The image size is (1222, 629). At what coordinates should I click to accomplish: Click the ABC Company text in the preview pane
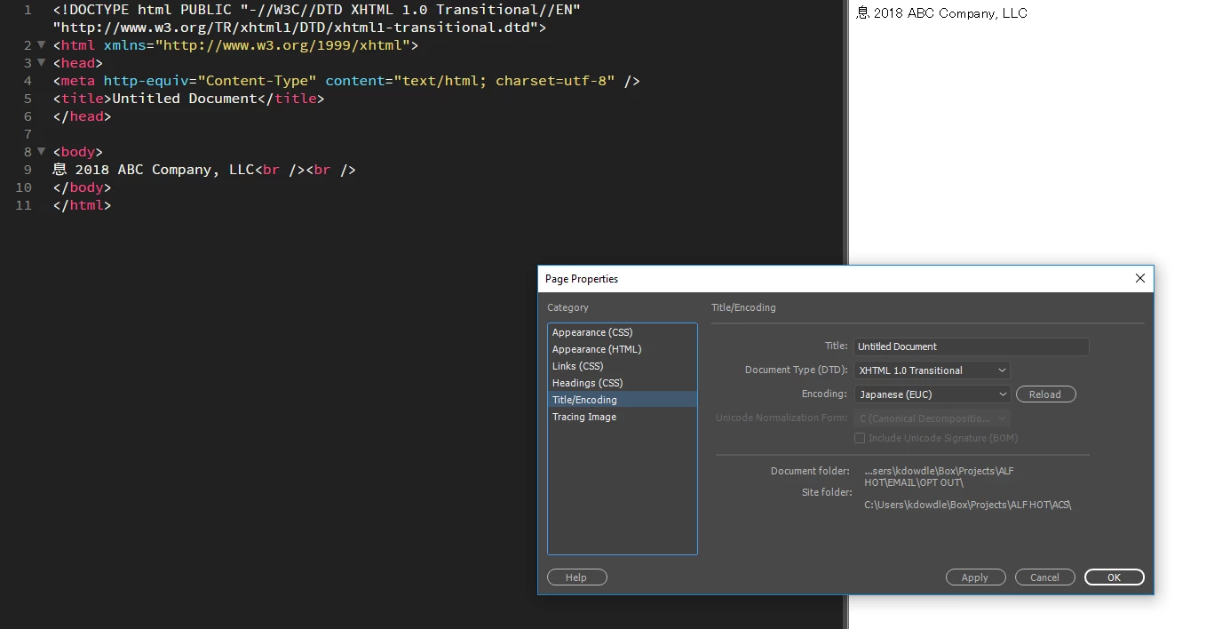(954, 13)
